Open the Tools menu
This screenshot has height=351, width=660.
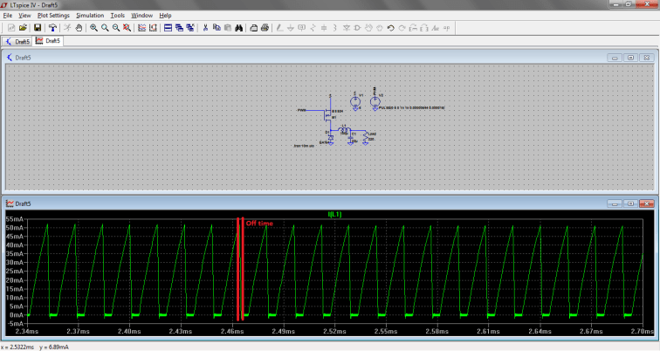pos(117,16)
